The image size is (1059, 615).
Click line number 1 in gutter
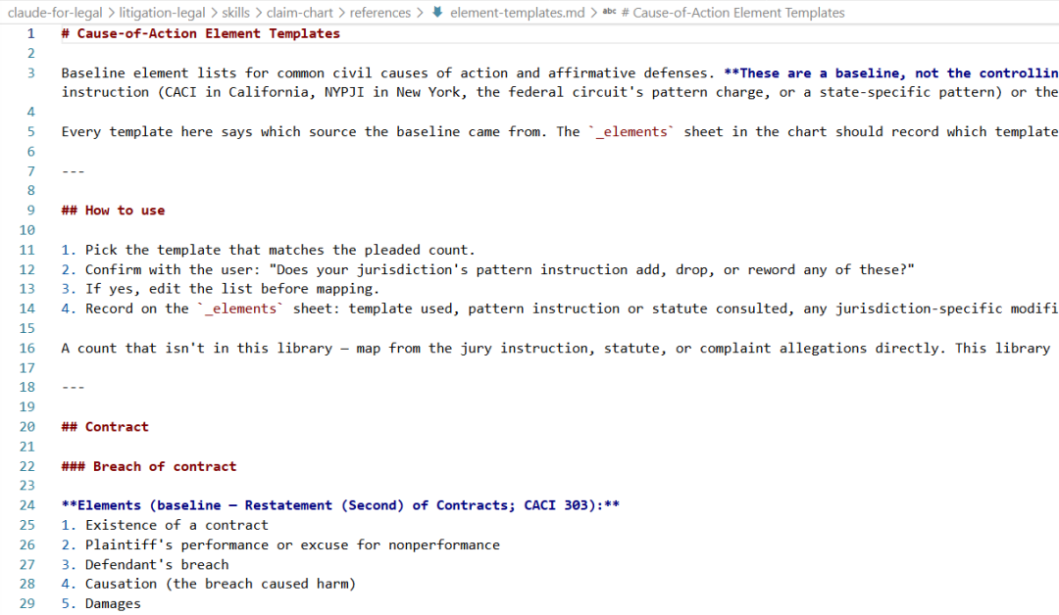tap(30, 33)
